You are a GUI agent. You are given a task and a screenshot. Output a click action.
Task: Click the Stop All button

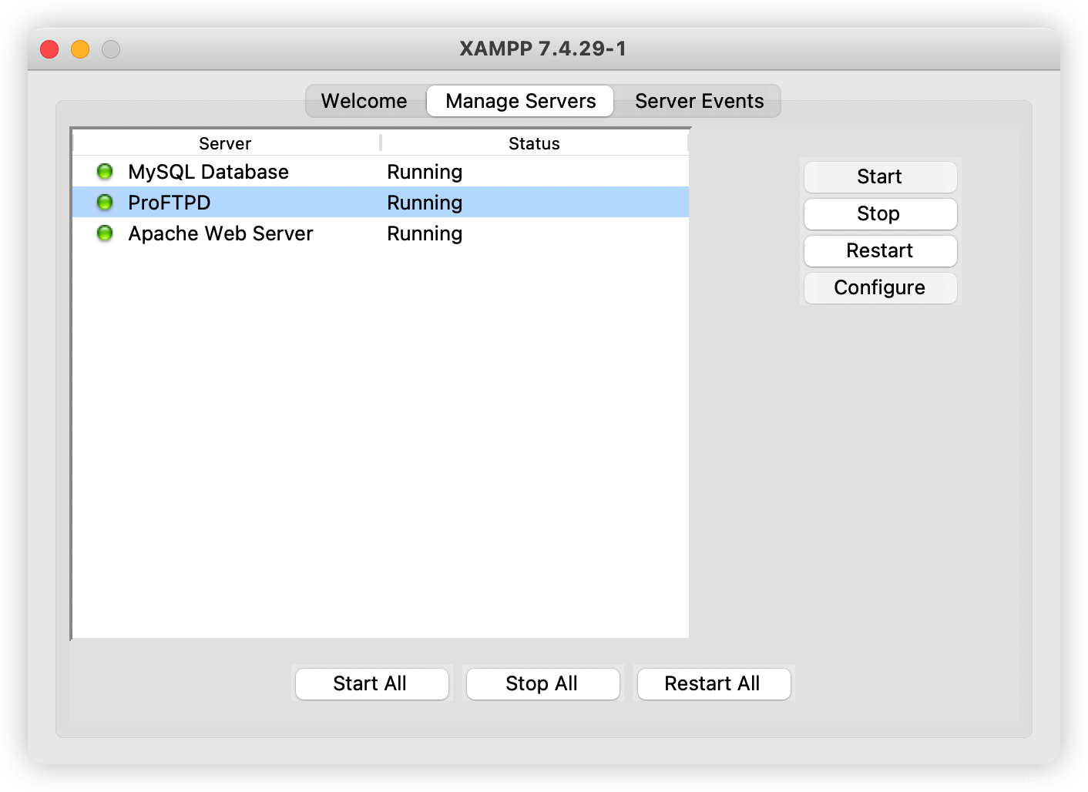[x=542, y=683]
